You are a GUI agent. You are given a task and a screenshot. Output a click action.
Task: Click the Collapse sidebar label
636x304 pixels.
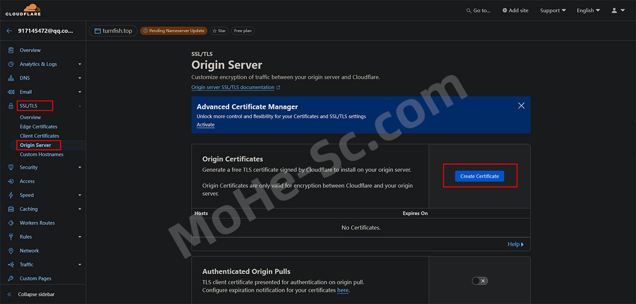[36, 295]
